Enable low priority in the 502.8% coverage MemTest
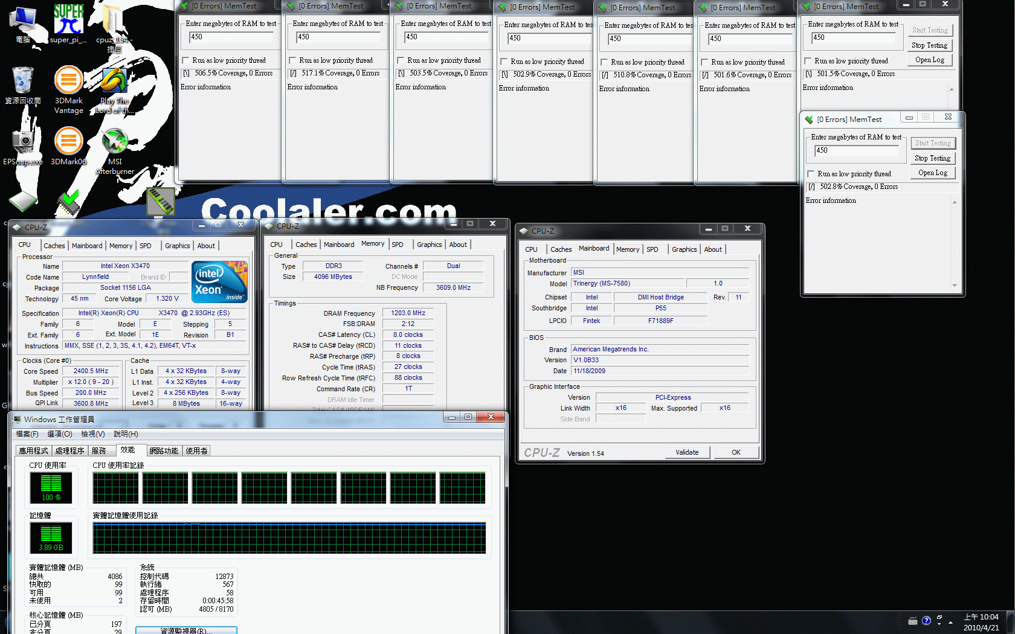Image resolution: width=1015 pixels, height=634 pixels. coord(811,174)
